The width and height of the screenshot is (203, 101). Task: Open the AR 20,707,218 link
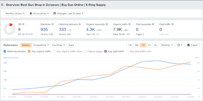[x=27, y=34]
